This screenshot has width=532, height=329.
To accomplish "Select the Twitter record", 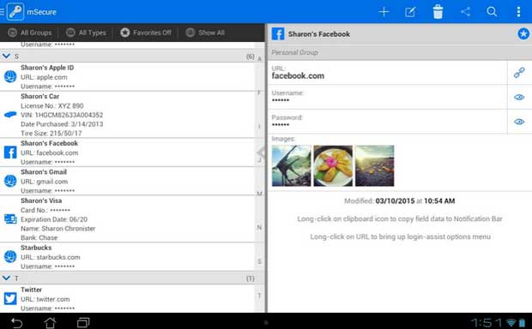I will tap(127, 299).
